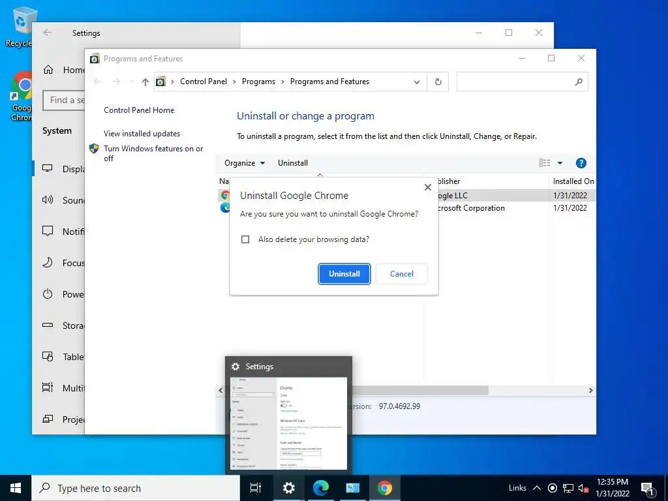This screenshot has height=501, width=668.
Task: Confirm with the blue Uninstall button
Action: point(344,274)
